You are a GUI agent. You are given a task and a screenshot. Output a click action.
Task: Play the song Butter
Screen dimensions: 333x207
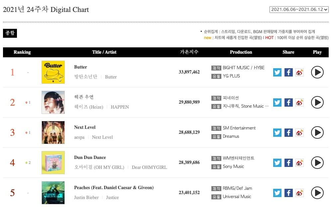pyautogui.click(x=317, y=72)
